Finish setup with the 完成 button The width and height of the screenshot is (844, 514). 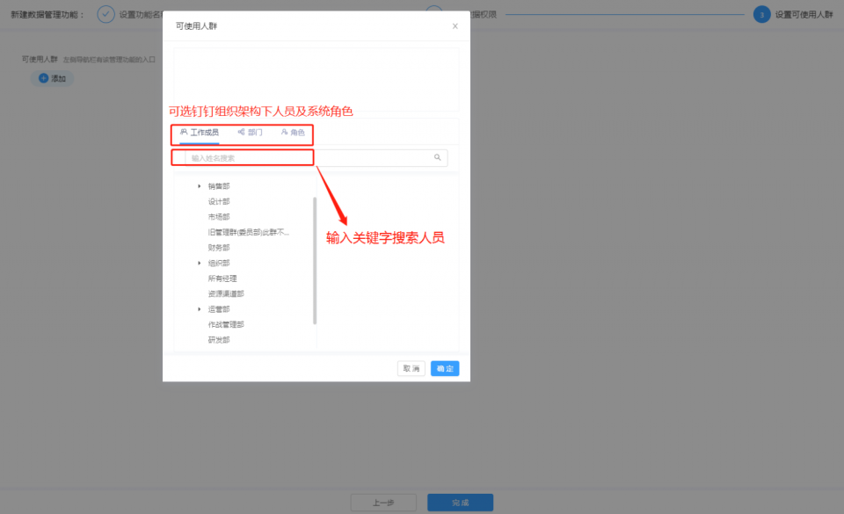459,502
